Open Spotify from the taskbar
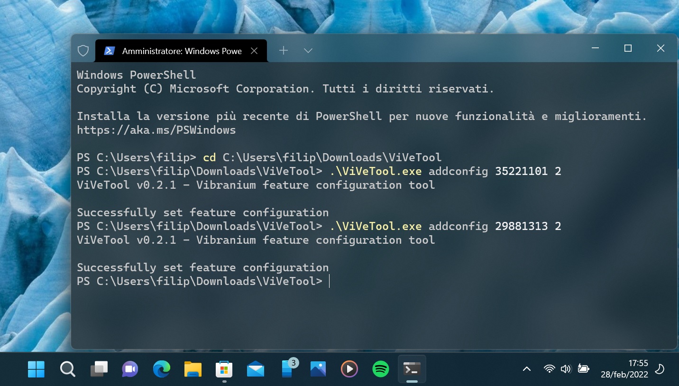 (x=381, y=369)
